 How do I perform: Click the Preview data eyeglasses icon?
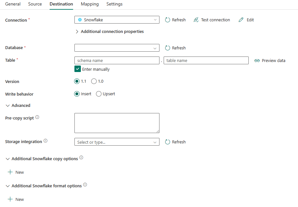257,60
